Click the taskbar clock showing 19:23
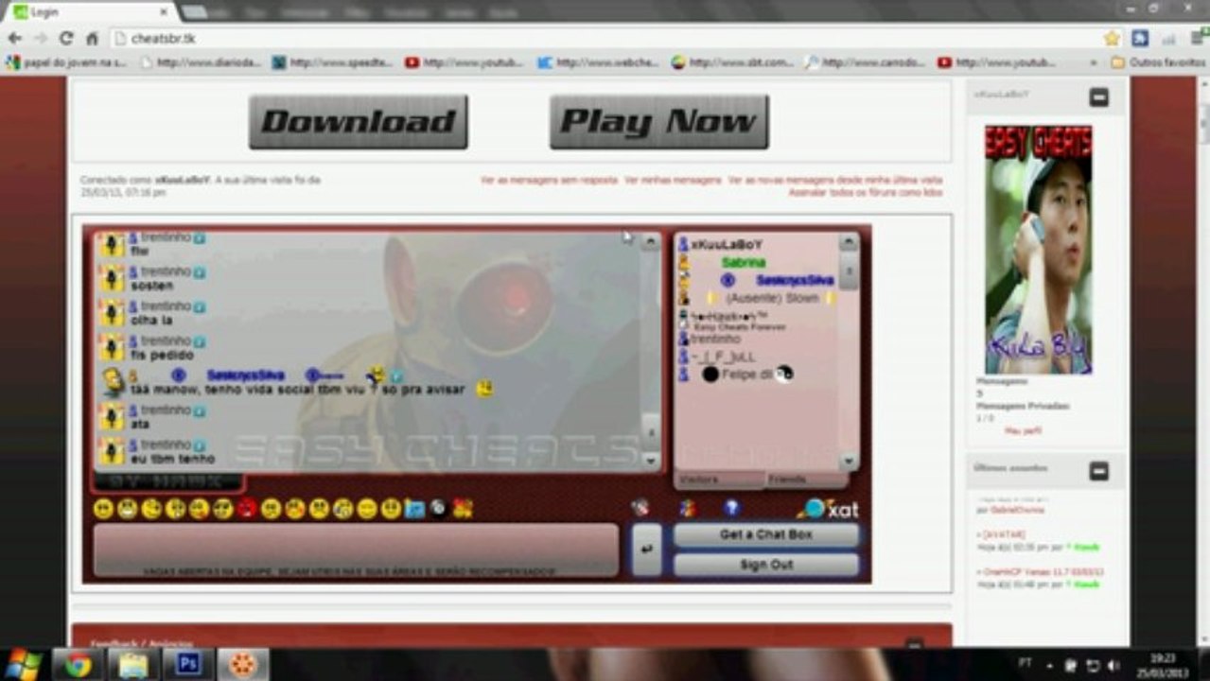 click(1164, 665)
